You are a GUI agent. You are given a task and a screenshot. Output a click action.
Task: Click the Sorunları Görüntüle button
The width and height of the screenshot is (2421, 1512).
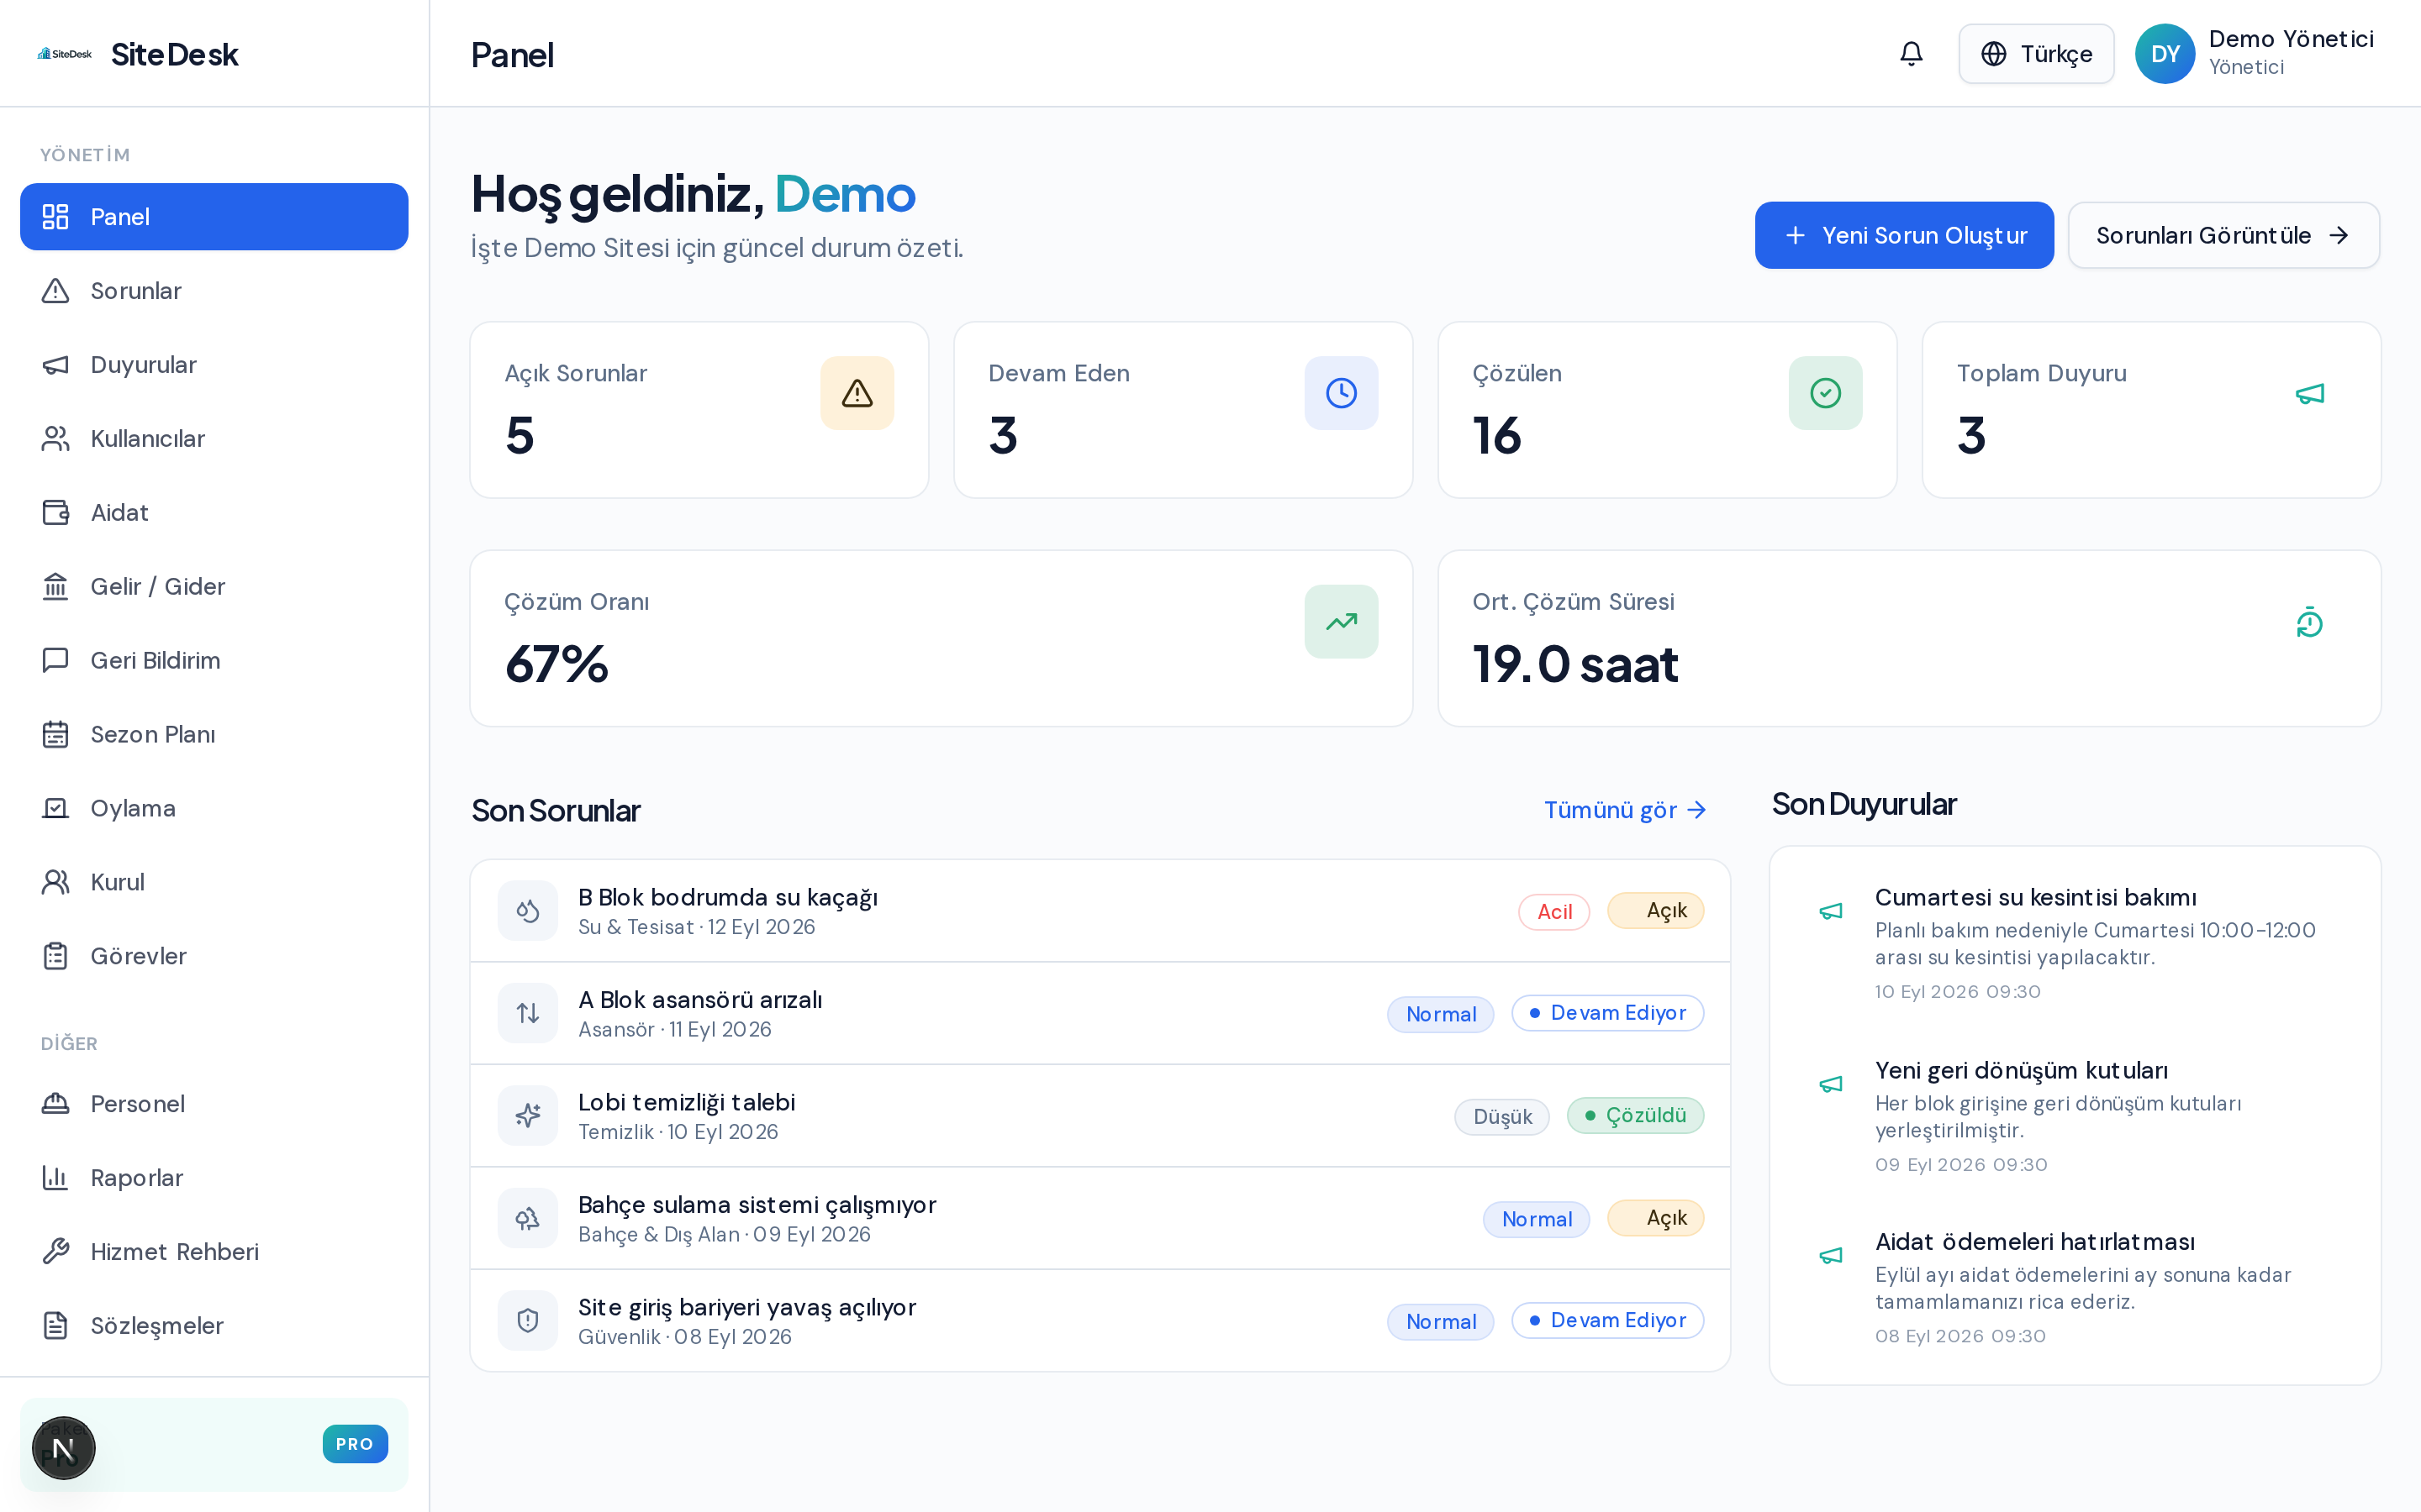(x=2223, y=235)
